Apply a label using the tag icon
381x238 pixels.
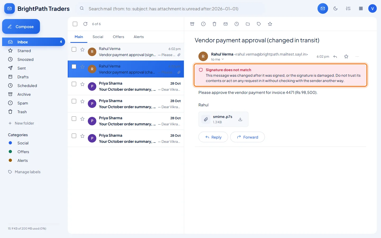259,24
